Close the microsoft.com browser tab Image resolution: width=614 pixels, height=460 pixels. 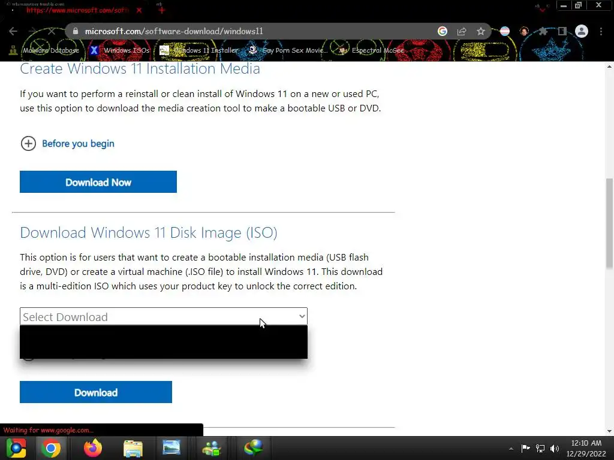tap(139, 11)
